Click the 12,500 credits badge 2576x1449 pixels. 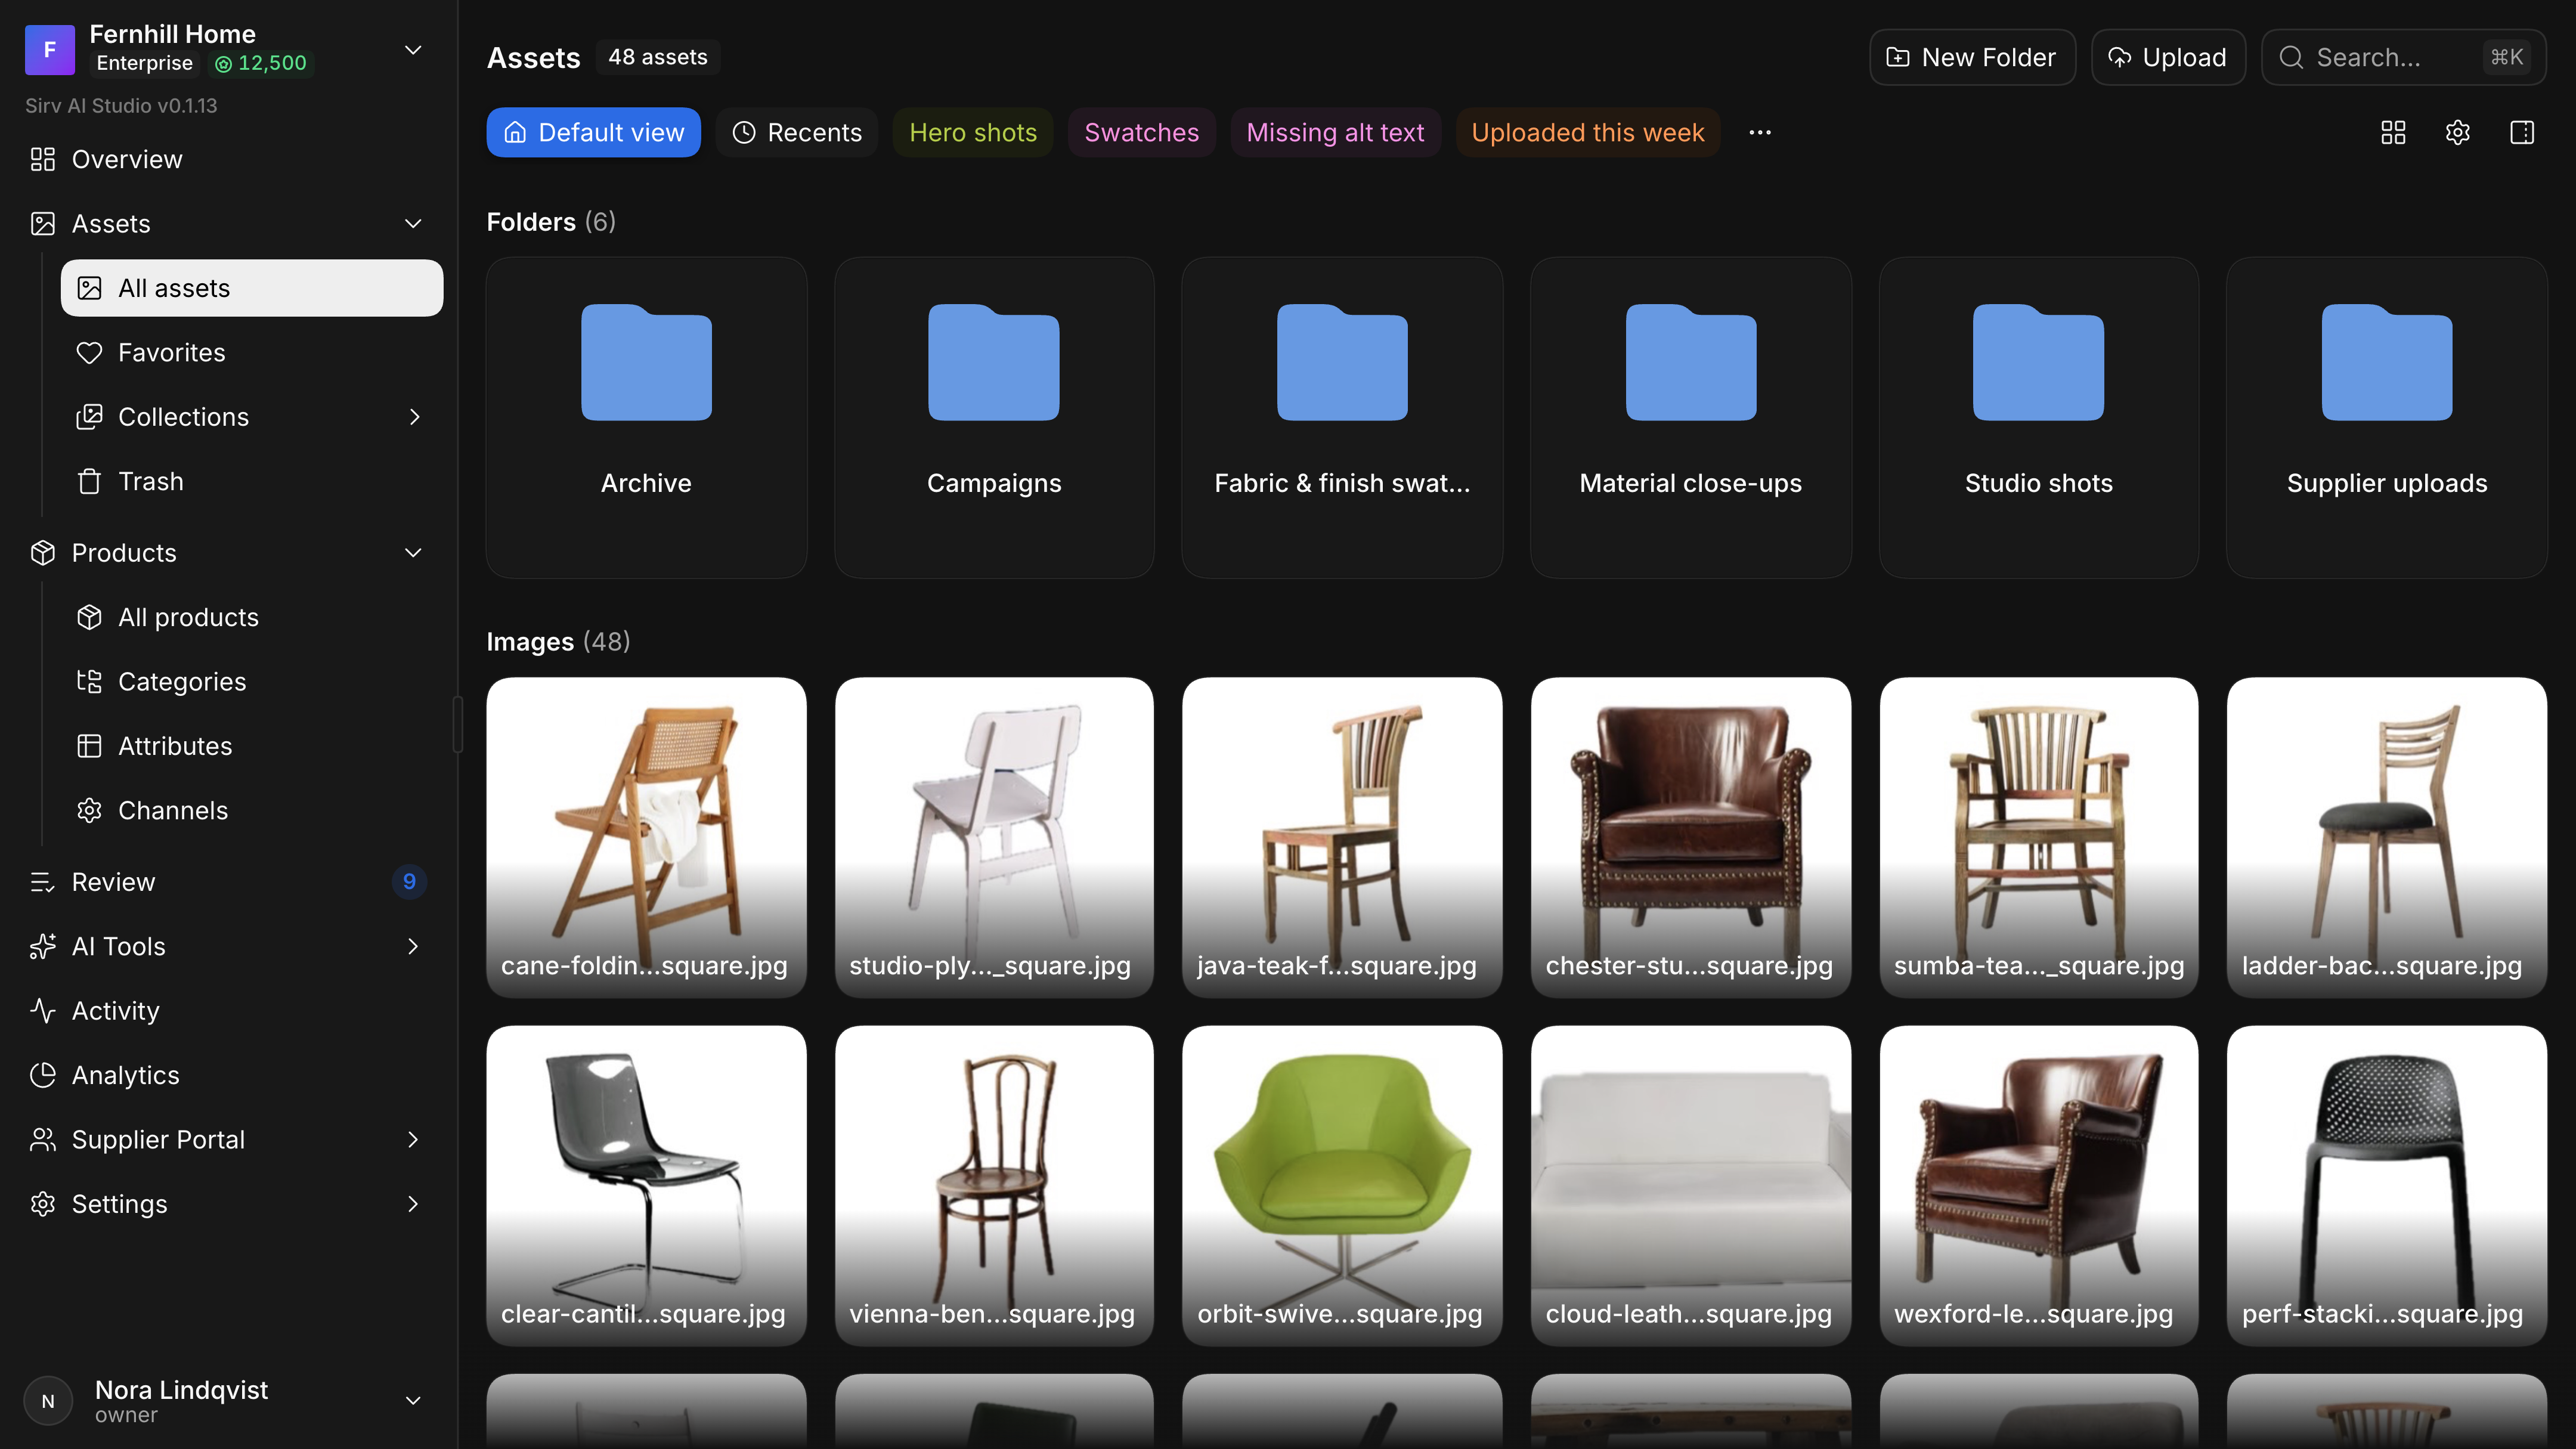261,63
